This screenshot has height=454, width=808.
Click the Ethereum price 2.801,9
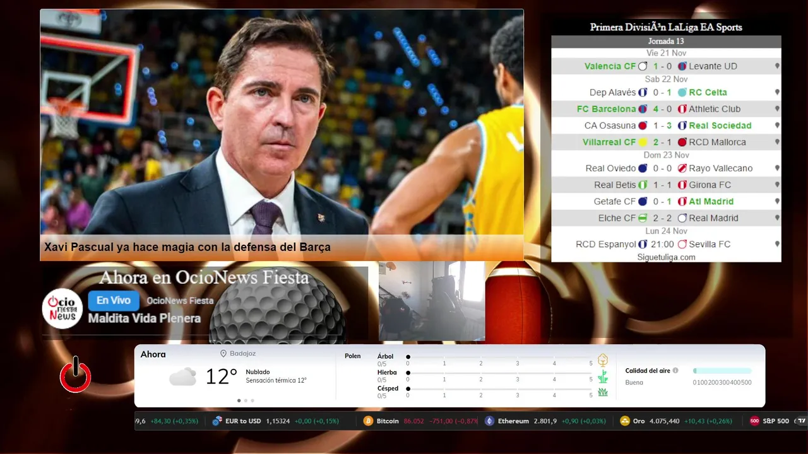tap(545, 421)
